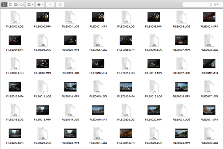223x149 pixels.
Task: Select the FILE0020.LOG document icon
Action: 126,110
